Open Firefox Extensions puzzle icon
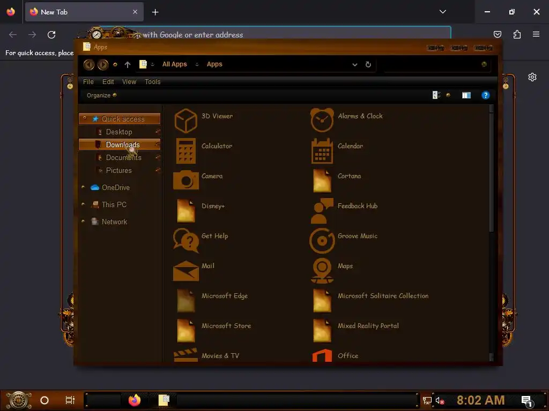 pyautogui.click(x=517, y=34)
